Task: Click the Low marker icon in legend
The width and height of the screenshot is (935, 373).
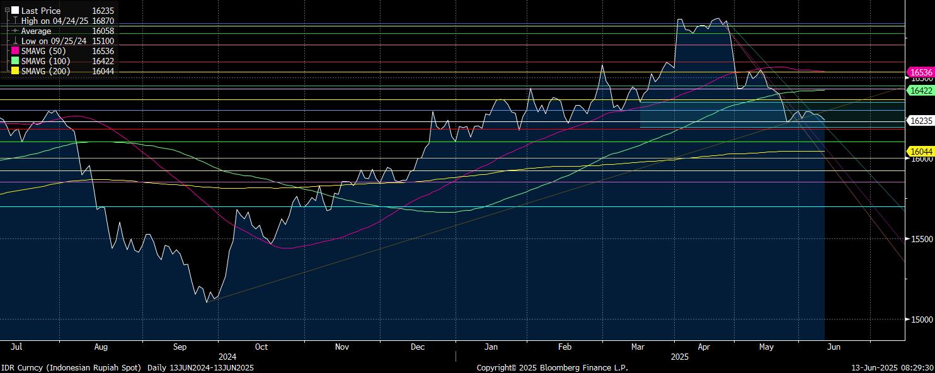Action: pyautogui.click(x=15, y=41)
